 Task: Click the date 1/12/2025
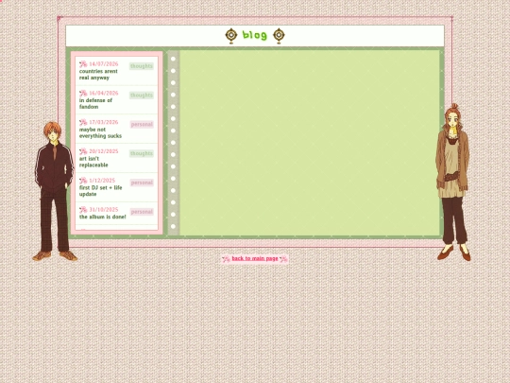(102, 180)
